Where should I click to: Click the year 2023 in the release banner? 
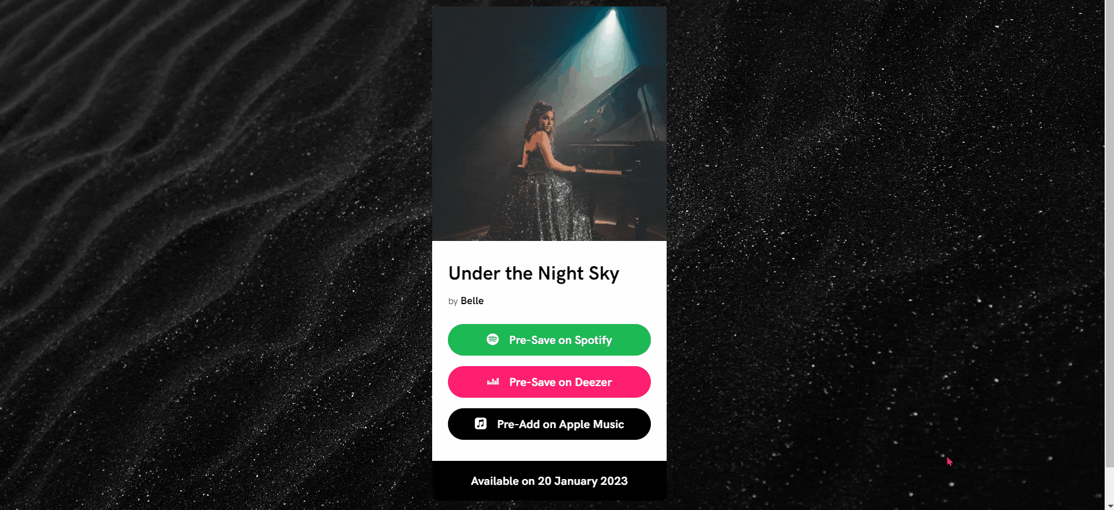click(x=614, y=481)
